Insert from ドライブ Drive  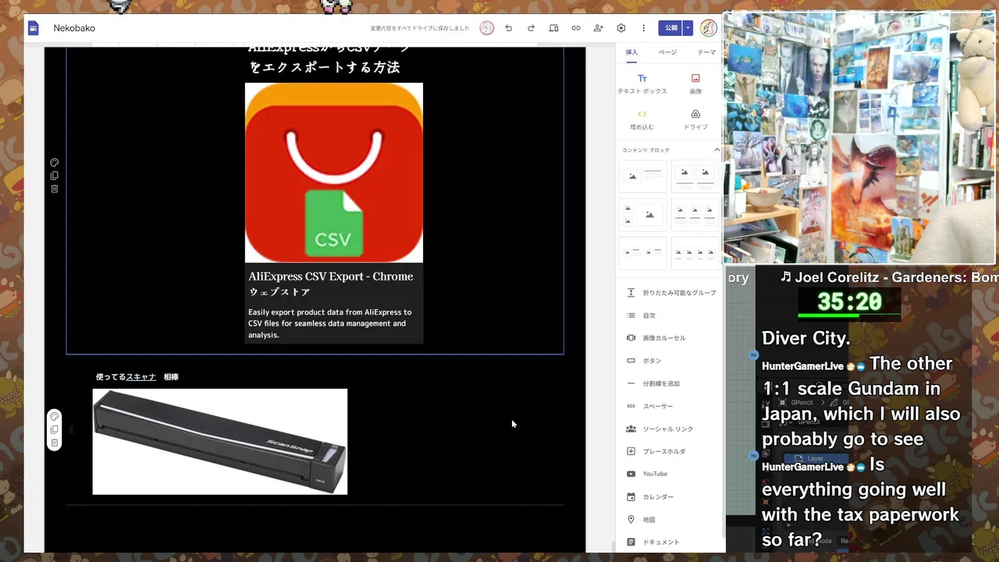[695, 119]
